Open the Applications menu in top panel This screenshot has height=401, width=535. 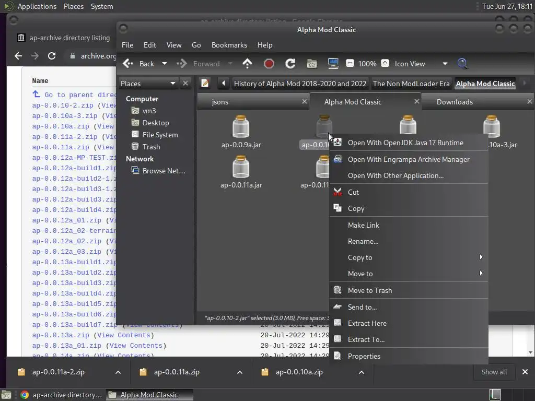tap(37, 6)
